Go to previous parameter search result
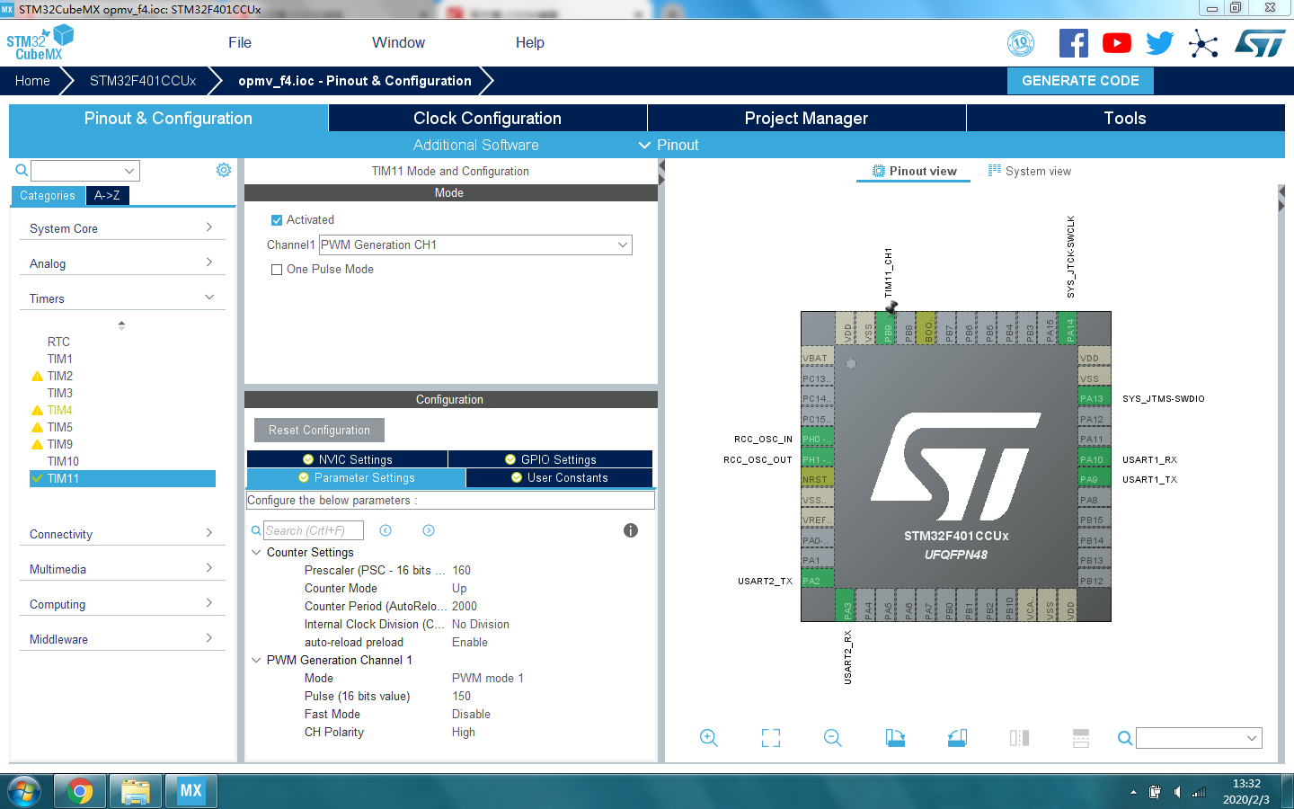This screenshot has width=1294, height=809. [x=386, y=530]
